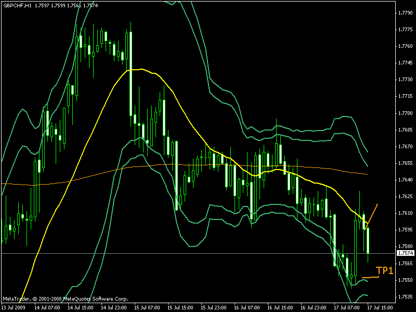This screenshot has height=312, width=416.
Task: Click the 1.7550 price axis label
Action: 406,280
